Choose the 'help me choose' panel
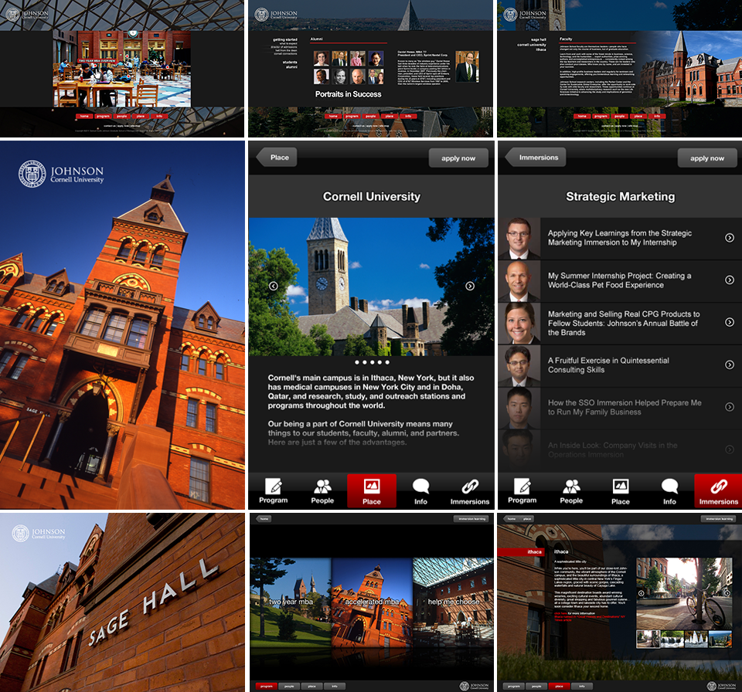 tap(454, 602)
